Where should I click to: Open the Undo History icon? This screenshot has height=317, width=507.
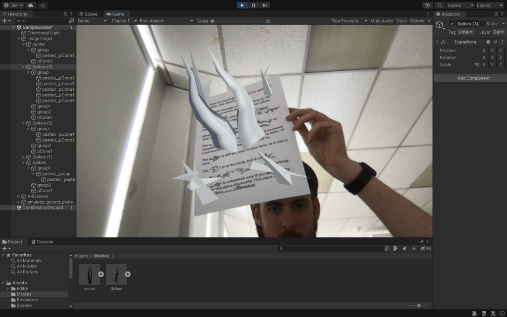pos(428,5)
